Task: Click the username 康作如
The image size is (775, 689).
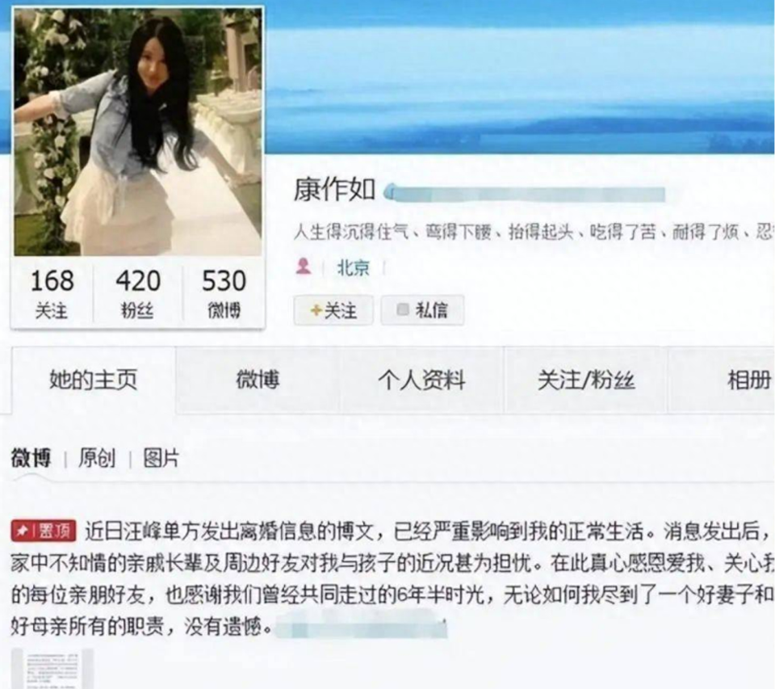Action: [334, 190]
